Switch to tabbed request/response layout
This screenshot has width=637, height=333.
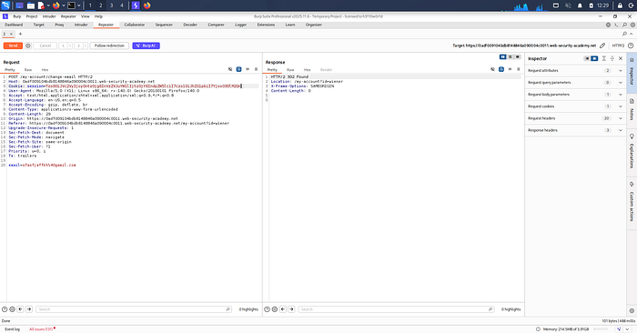tap(518, 56)
